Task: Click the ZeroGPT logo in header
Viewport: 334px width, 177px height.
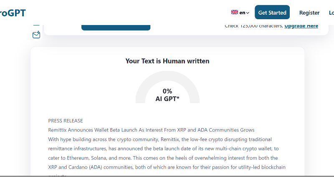Action: pyautogui.click(x=13, y=13)
